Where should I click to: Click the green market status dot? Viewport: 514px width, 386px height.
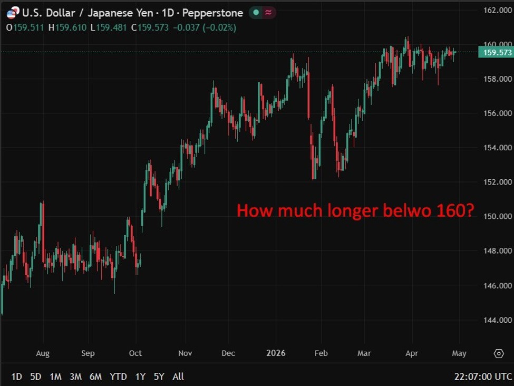coord(256,13)
